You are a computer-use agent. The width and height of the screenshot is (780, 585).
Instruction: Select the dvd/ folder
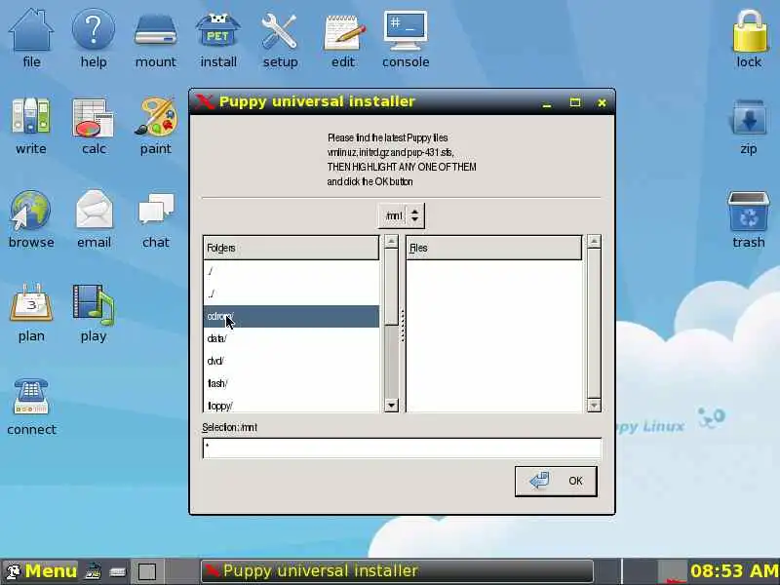coord(291,361)
